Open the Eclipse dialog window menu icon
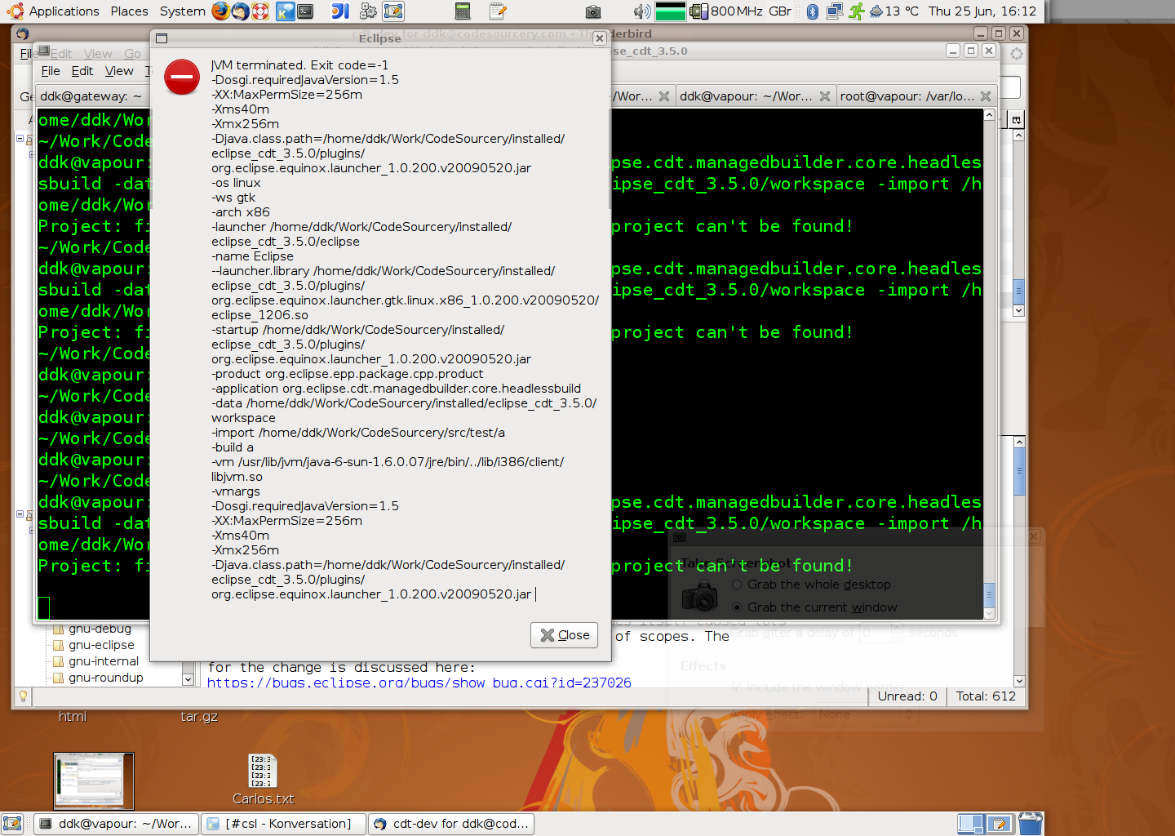 [x=162, y=38]
